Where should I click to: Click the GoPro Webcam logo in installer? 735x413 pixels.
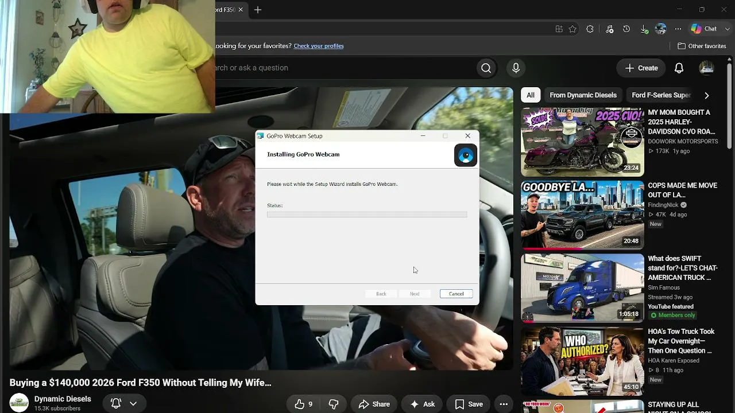(466, 155)
